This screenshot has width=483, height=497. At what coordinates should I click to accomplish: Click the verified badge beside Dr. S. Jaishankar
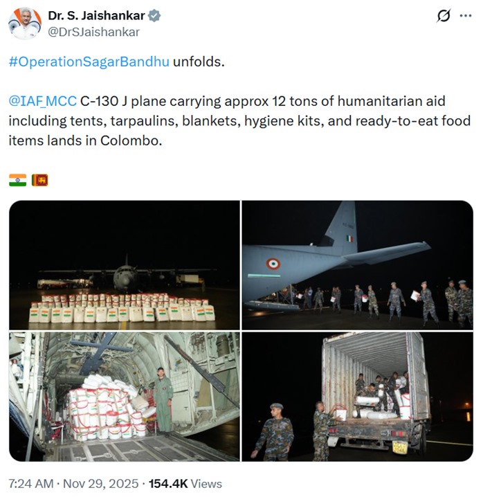(154, 15)
